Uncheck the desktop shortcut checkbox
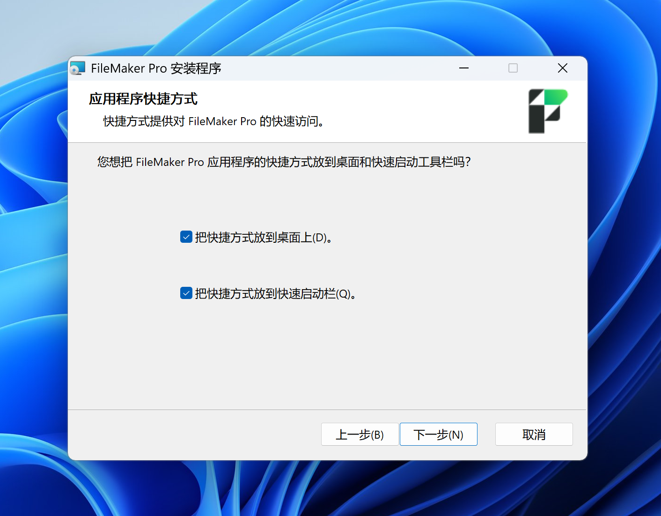Image resolution: width=661 pixels, height=516 pixels. coord(186,237)
